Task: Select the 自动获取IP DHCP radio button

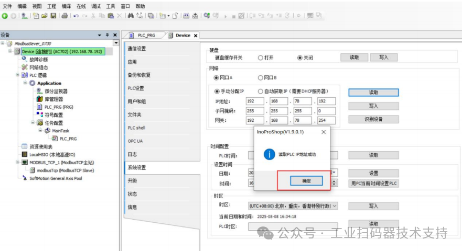Action: 261,92
